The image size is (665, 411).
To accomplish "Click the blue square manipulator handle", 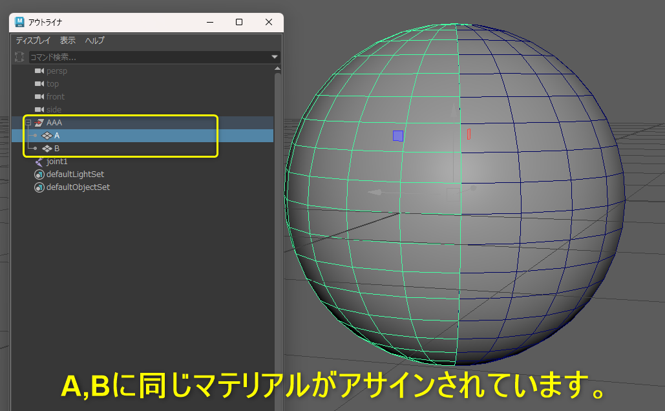I will click(398, 136).
